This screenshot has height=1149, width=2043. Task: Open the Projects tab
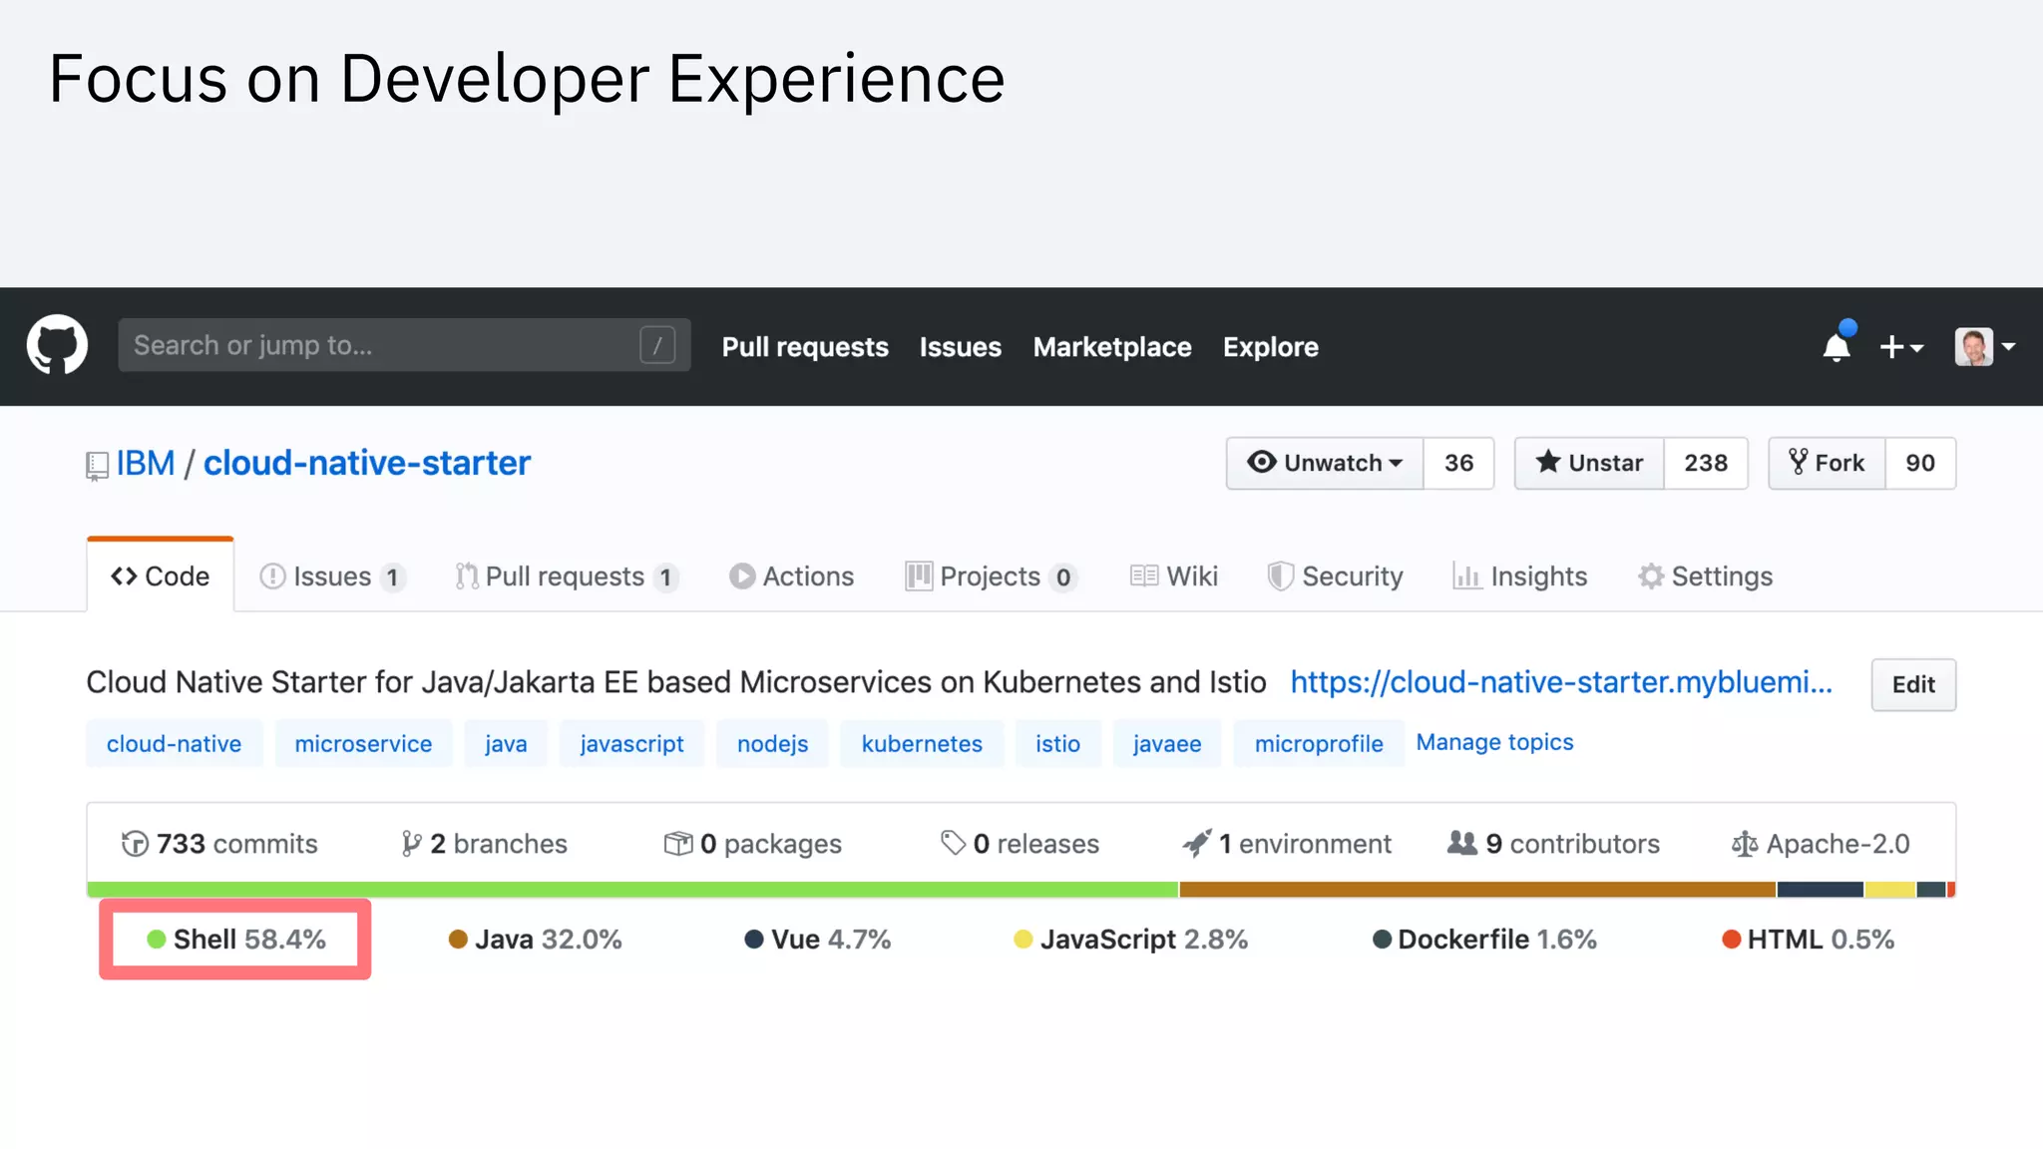[992, 576]
